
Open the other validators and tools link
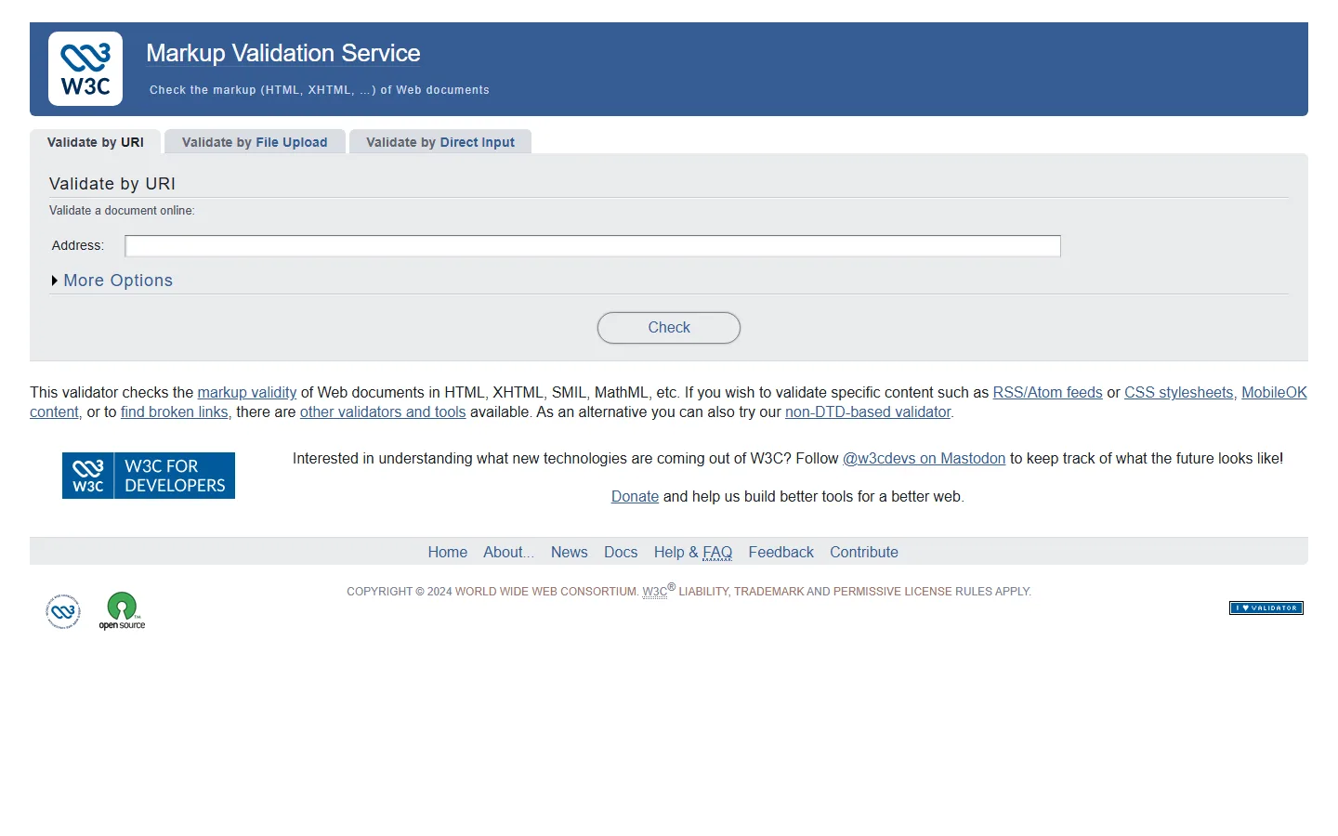click(383, 412)
